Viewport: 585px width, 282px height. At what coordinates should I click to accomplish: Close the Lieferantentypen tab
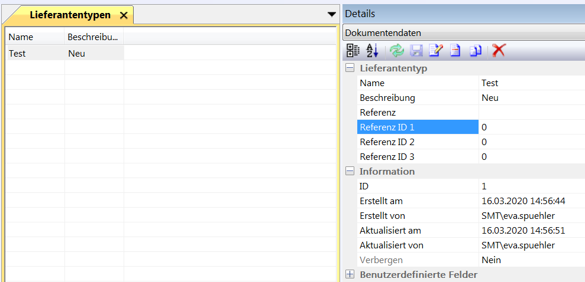[124, 15]
